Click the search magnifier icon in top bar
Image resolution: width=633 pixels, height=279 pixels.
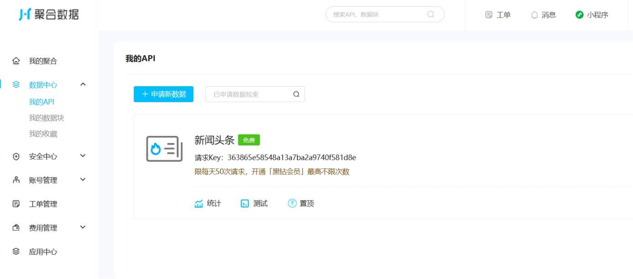coord(431,14)
